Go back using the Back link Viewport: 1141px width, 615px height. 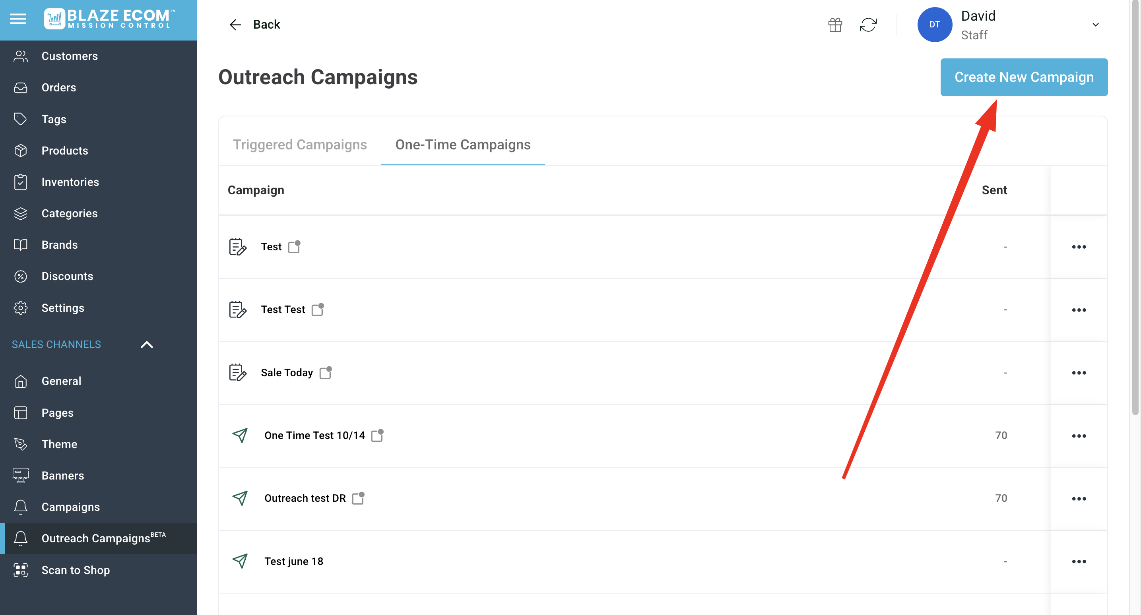pos(255,25)
